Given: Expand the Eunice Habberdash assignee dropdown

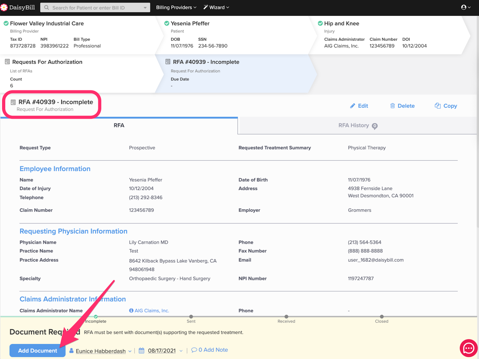Looking at the screenshot, I should pos(130,351).
